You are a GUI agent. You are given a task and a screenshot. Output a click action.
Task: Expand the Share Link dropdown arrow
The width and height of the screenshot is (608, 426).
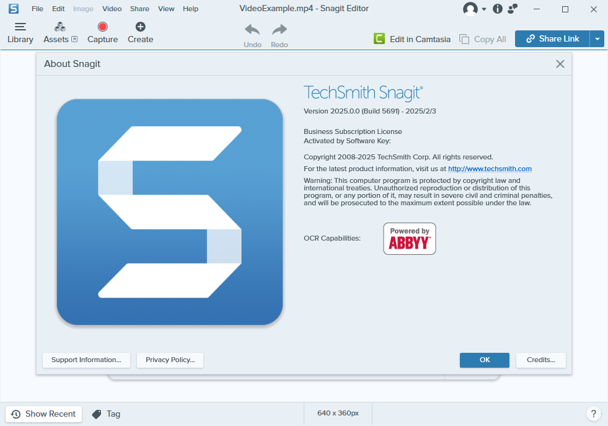pos(597,39)
